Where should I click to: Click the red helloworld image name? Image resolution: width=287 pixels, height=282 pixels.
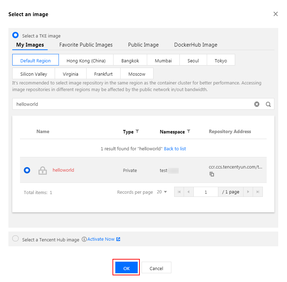63,170
